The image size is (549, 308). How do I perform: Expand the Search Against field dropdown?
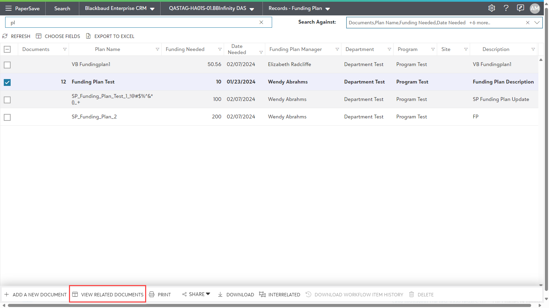(537, 23)
